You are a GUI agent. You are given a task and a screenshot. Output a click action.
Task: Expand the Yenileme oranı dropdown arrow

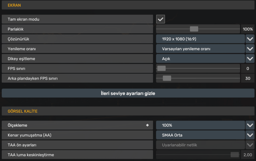click(250, 49)
